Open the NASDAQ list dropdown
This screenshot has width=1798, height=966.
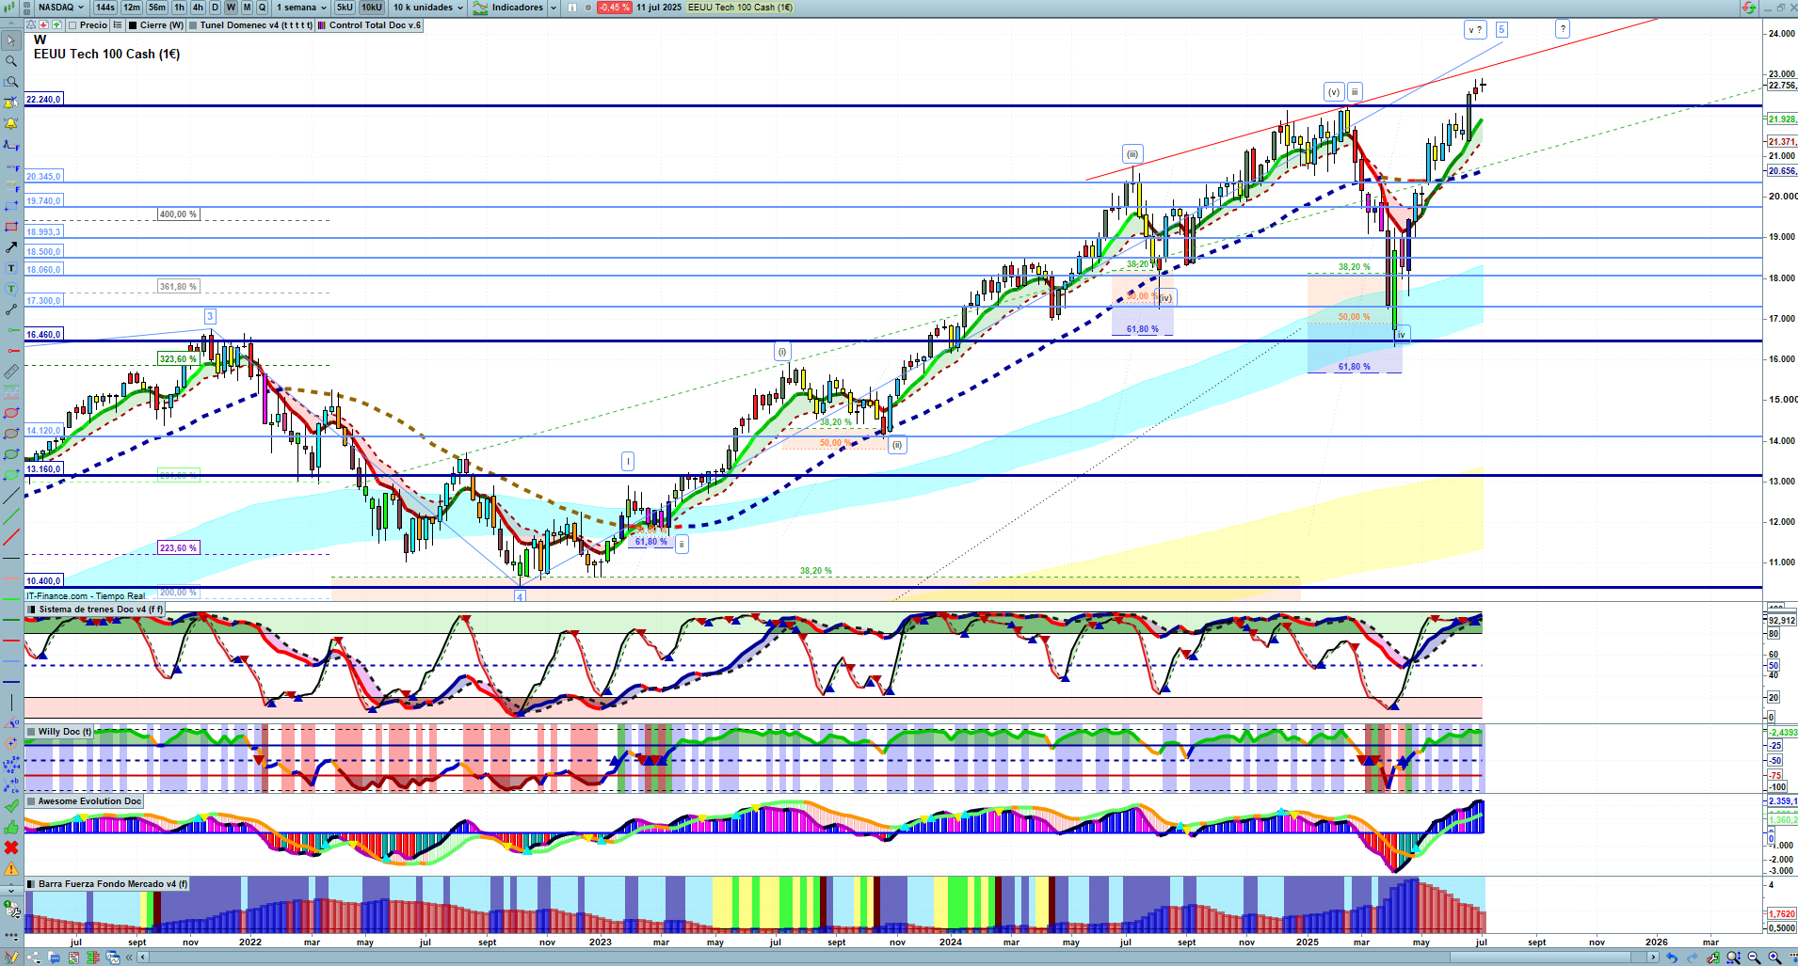click(x=60, y=8)
